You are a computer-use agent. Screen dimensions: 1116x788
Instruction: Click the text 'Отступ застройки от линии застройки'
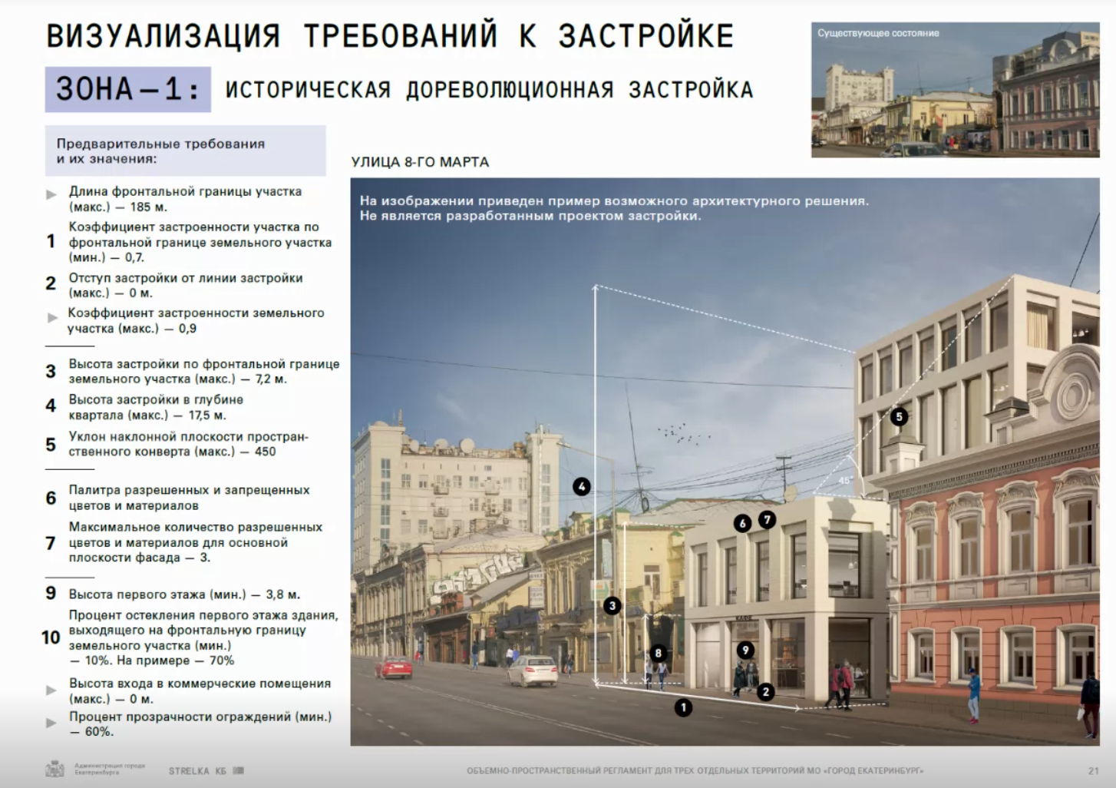coord(185,278)
